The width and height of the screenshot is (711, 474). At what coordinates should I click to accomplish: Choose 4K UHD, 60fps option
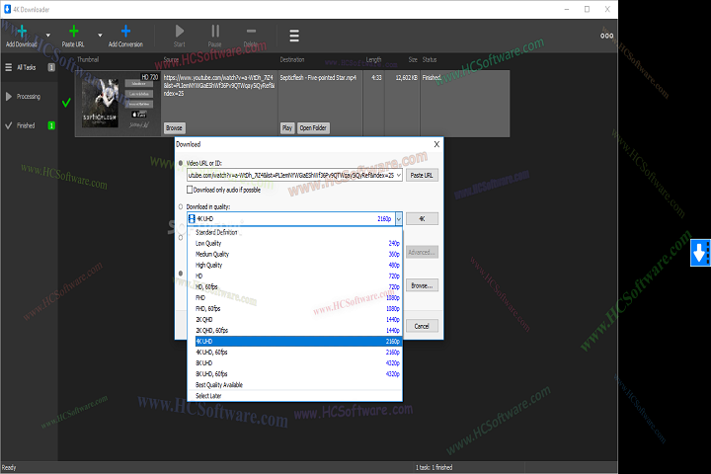[x=294, y=352]
